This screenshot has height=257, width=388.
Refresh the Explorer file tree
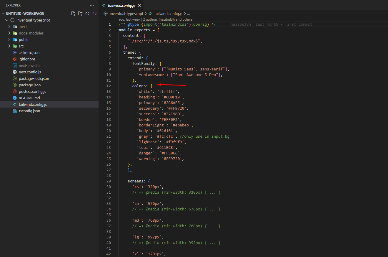pos(87,14)
